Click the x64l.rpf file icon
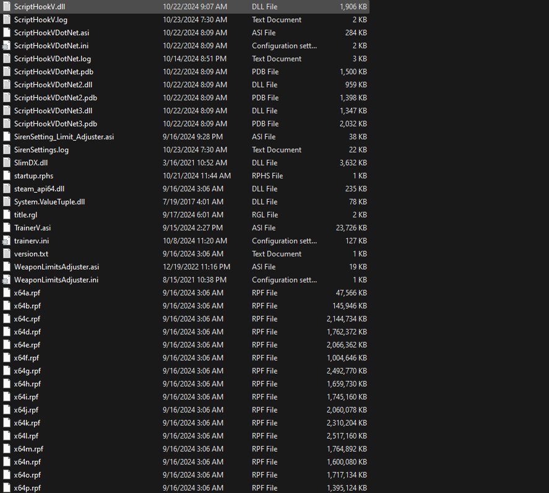This screenshot has height=493, width=549. (7, 436)
